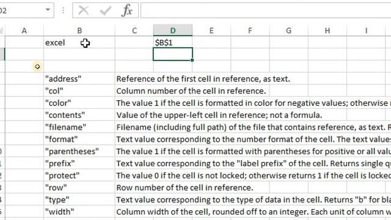
Task: Click the "contents" cell
Action: click(79, 115)
